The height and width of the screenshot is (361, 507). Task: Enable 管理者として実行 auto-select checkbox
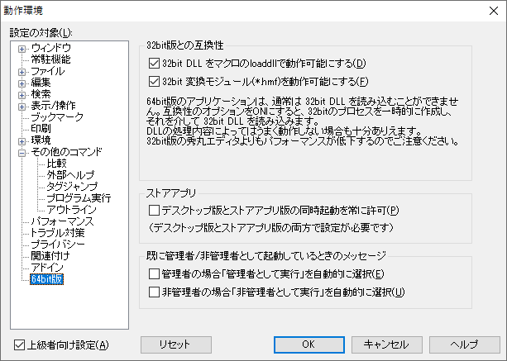[154, 273]
